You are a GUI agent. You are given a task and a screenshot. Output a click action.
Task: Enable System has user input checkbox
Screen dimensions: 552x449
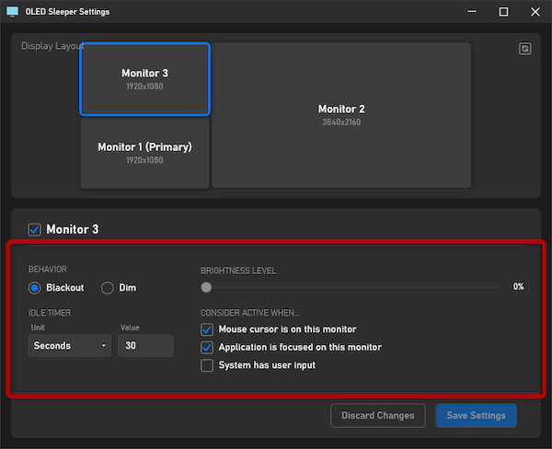pos(207,365)
